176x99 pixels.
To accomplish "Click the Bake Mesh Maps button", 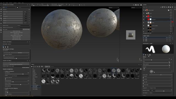I will point(26,29).
